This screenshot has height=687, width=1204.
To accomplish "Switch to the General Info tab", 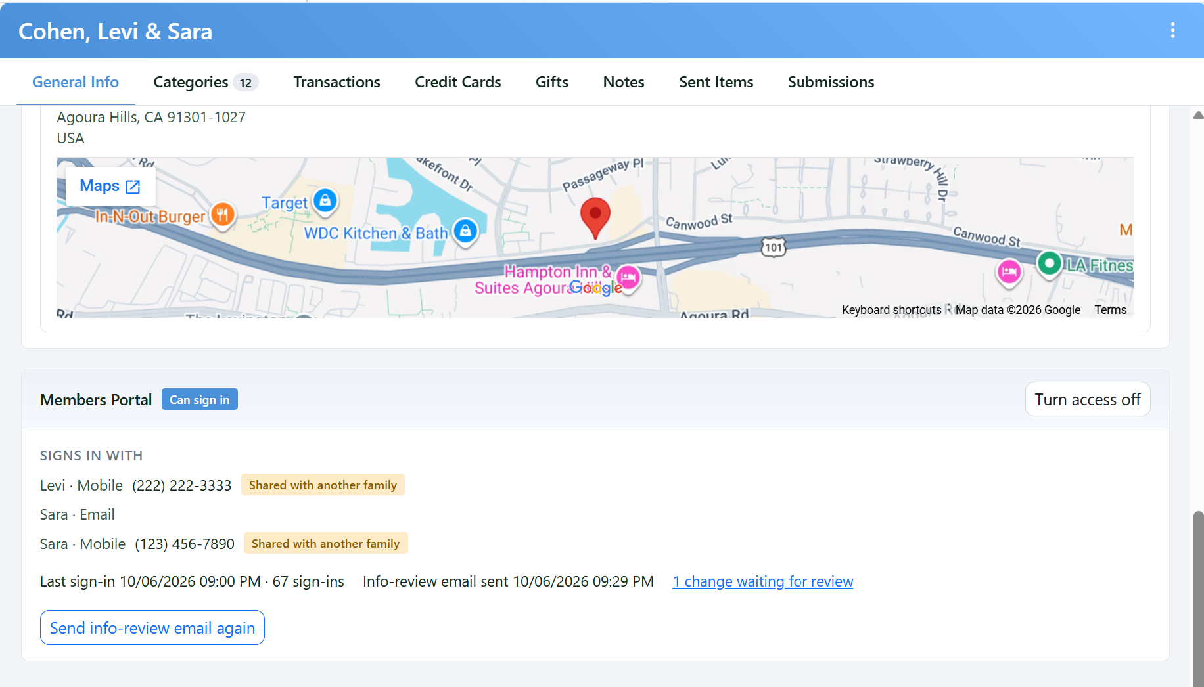I will (76, 82).
